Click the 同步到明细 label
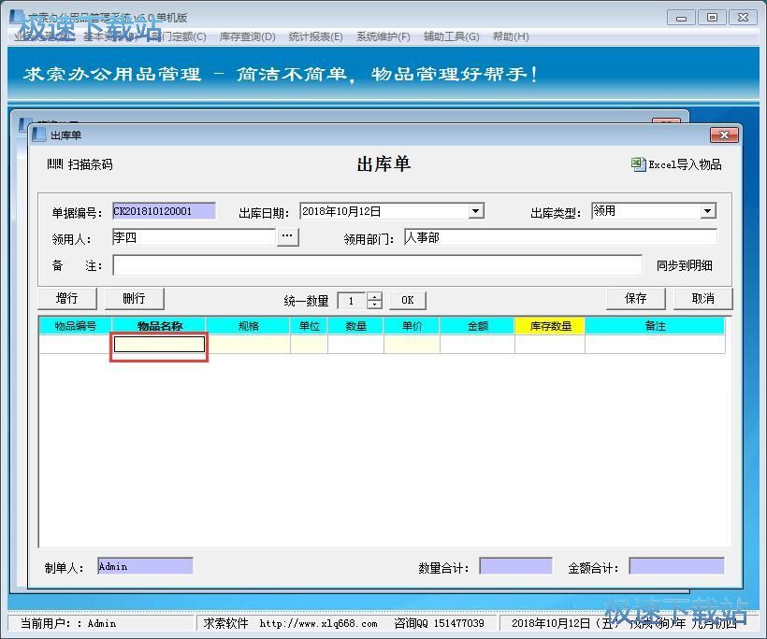The height and width of the screenshot is (639, 767). (684, 265)
